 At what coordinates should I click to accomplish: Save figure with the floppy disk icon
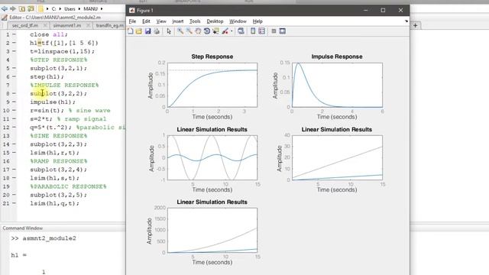[147, 31]
